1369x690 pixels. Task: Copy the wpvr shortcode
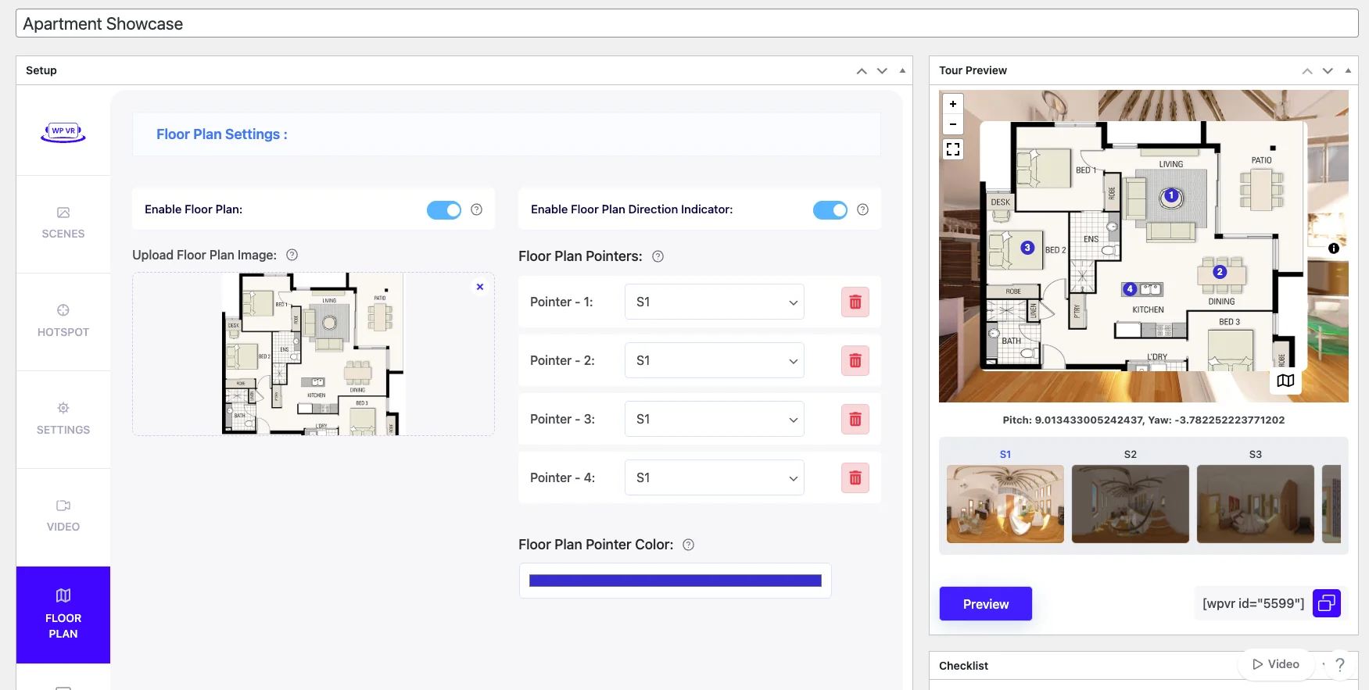click(1327, 603)
